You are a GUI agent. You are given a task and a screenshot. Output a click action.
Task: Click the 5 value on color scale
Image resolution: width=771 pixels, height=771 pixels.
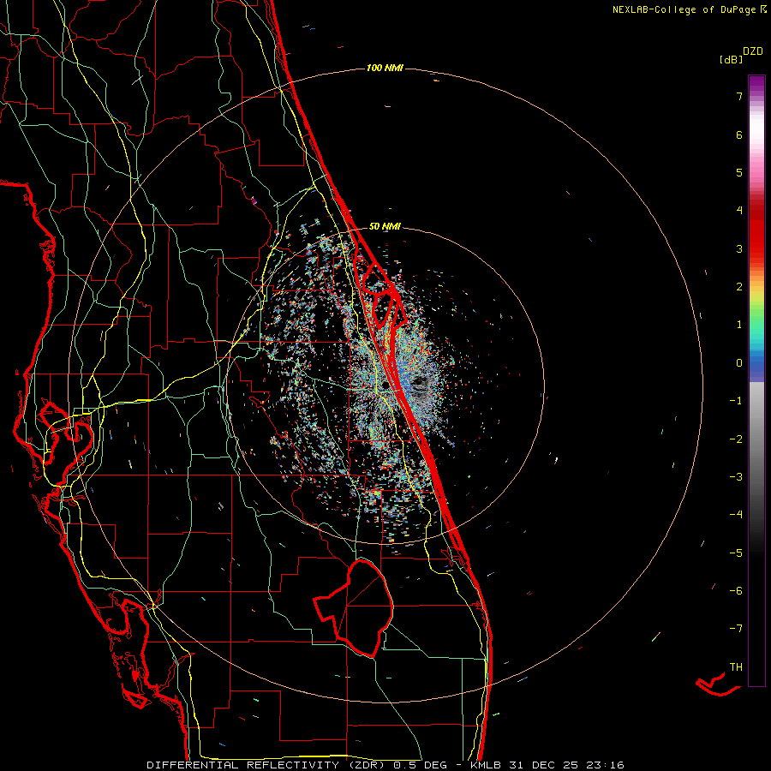point(738,172)
